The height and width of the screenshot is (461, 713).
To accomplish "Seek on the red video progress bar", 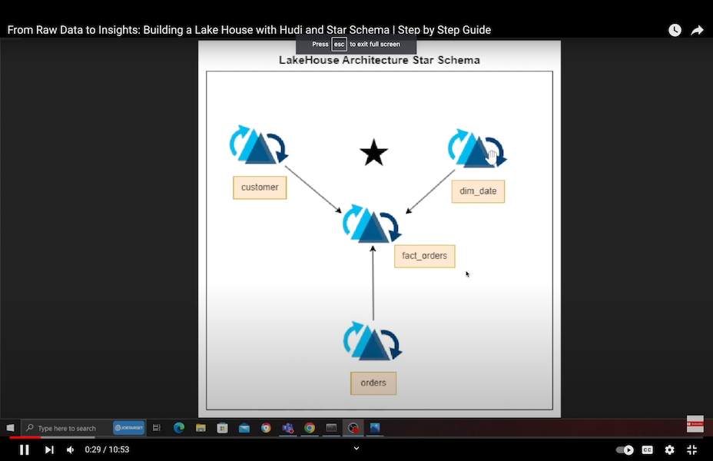I will click(23, 437).
